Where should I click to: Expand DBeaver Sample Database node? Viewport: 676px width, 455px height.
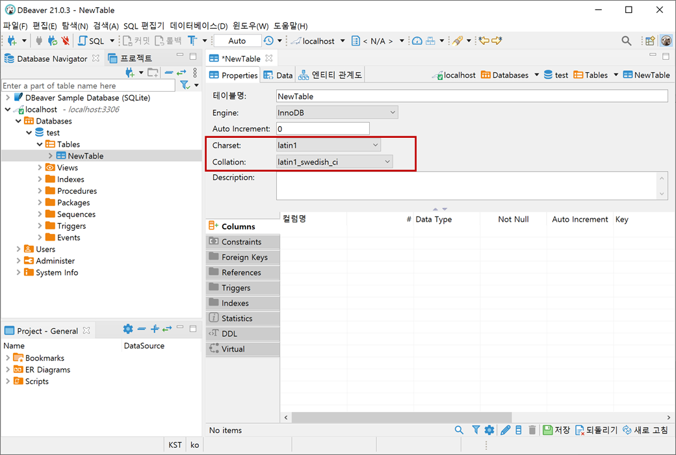(8, 97)
